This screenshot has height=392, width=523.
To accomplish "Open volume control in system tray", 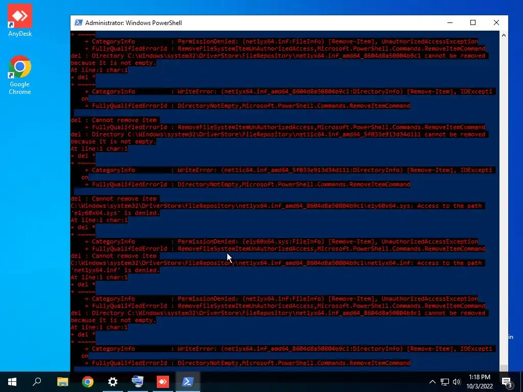I will click(x=457, y=382).
